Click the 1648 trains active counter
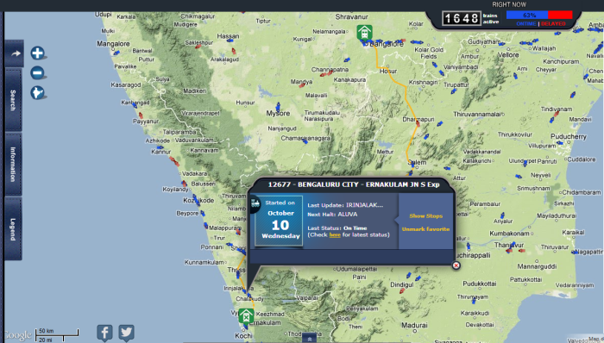 tap(461, 18)
